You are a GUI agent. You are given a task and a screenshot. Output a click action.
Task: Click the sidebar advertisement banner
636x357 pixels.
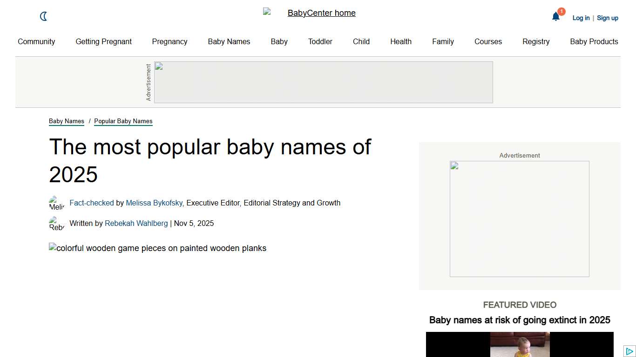[x=519, y=218]
